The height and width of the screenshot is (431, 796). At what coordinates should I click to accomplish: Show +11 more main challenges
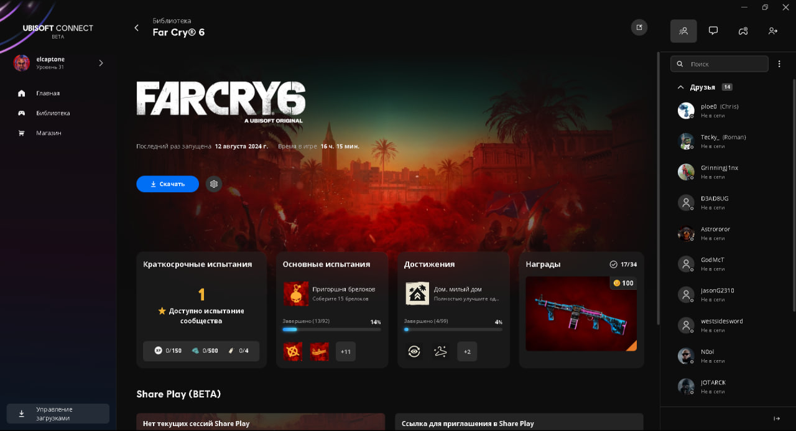[346, 351]
